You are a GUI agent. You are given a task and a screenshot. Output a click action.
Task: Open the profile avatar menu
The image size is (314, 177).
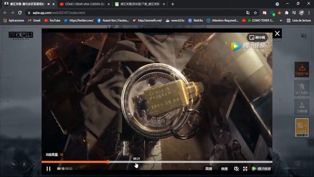[x=301, y=13]
